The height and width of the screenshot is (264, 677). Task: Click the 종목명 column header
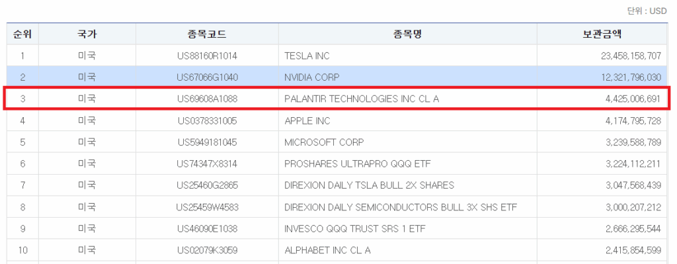pos(407,34)
